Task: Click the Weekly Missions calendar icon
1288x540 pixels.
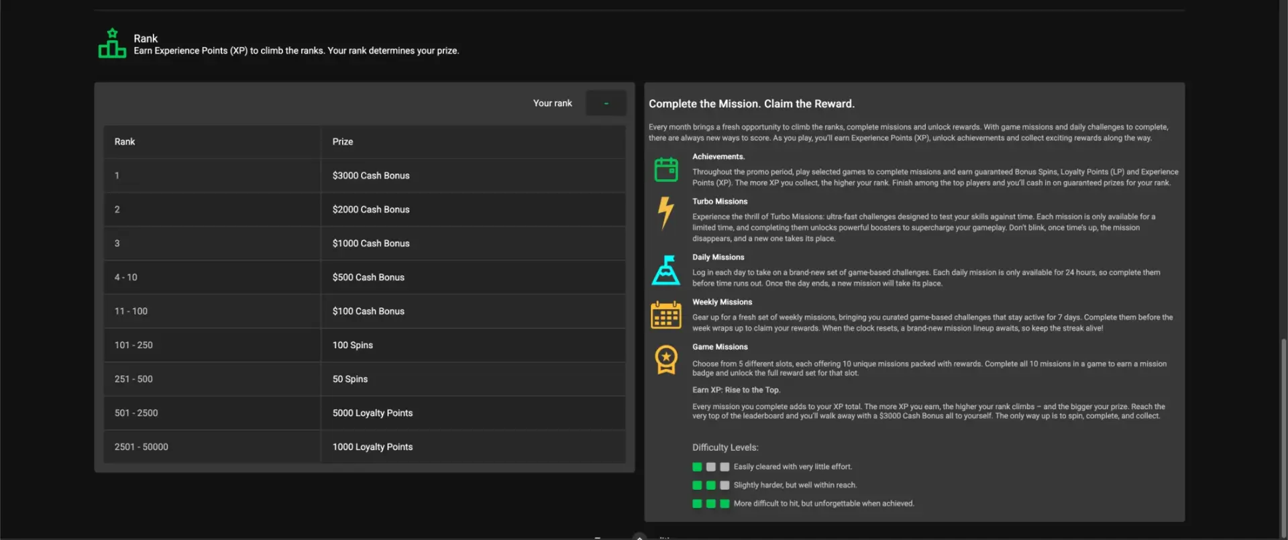Action: coord(665,315)
